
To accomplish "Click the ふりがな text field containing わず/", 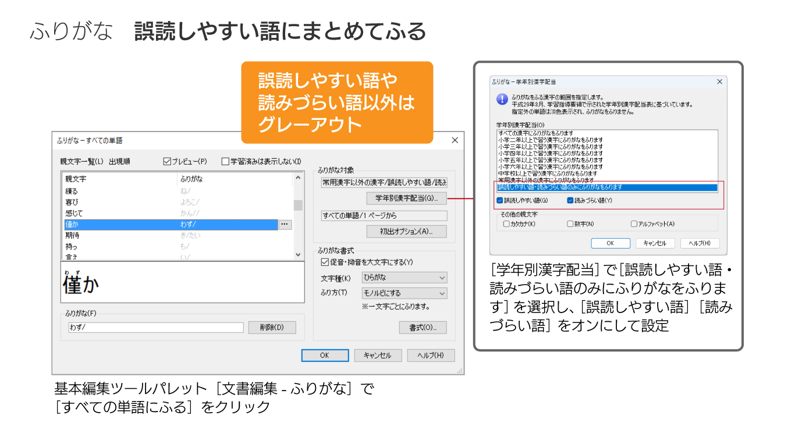I will point(156,328).
